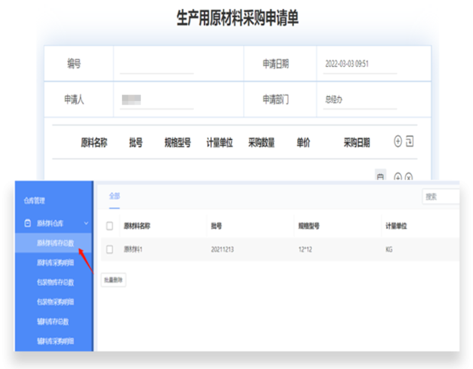Click the 编号 input field
This screenshot has width=473, height=369.
157,65
